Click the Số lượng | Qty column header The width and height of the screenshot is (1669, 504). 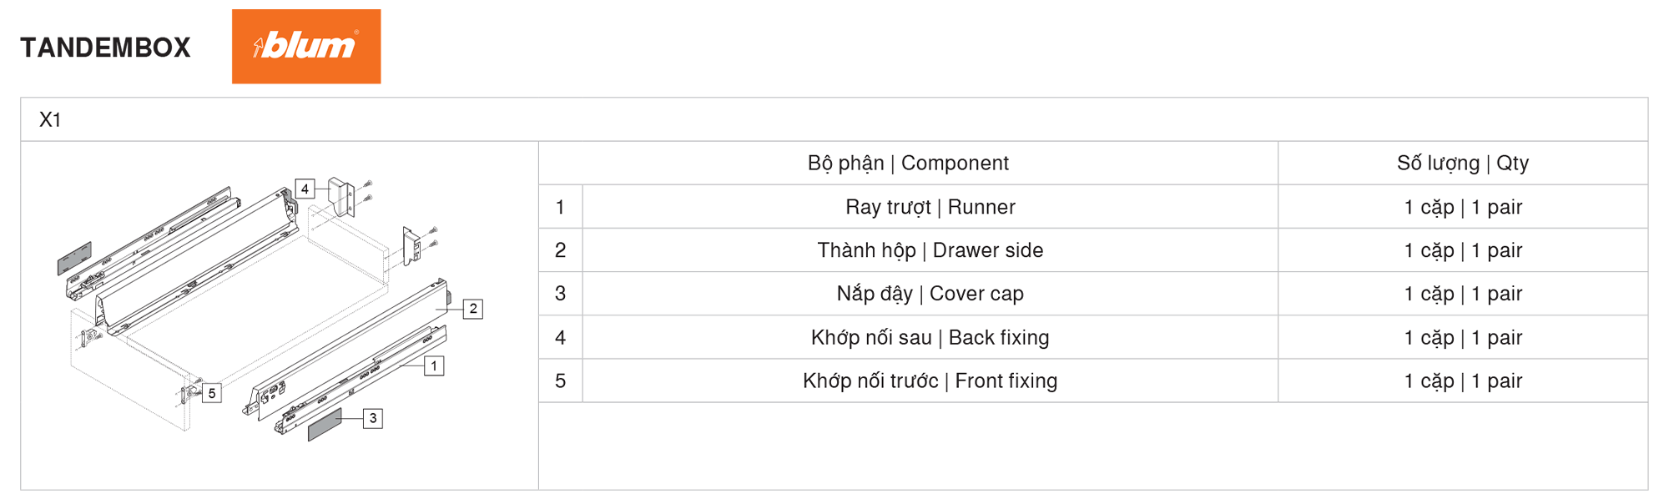pyautogui.click(x=1463, y=163)
